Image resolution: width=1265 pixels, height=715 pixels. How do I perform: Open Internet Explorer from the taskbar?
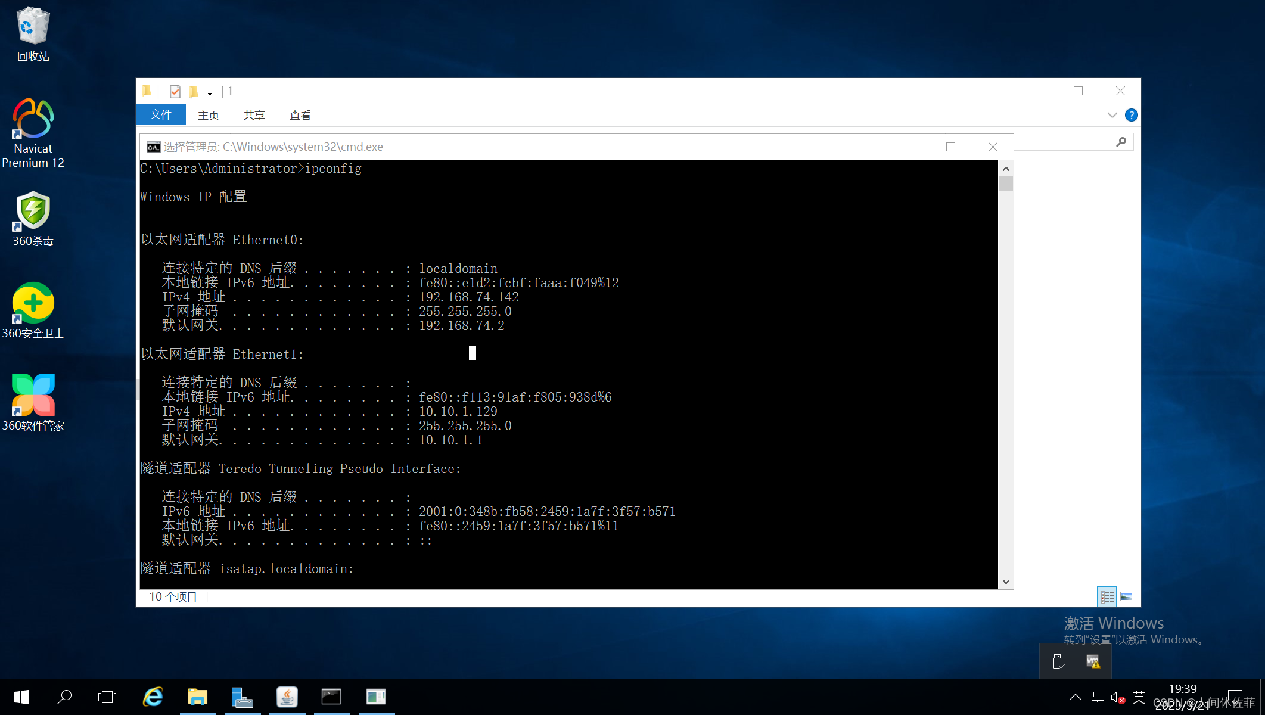tap(153, 697)
